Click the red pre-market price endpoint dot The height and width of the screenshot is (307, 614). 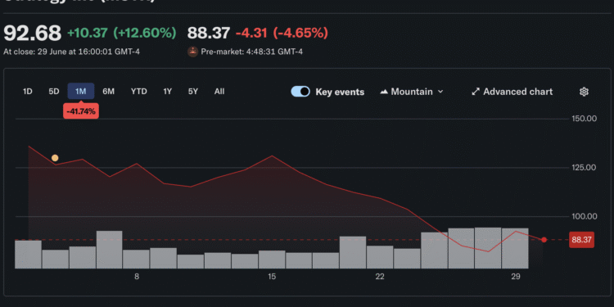click(544, 240)
